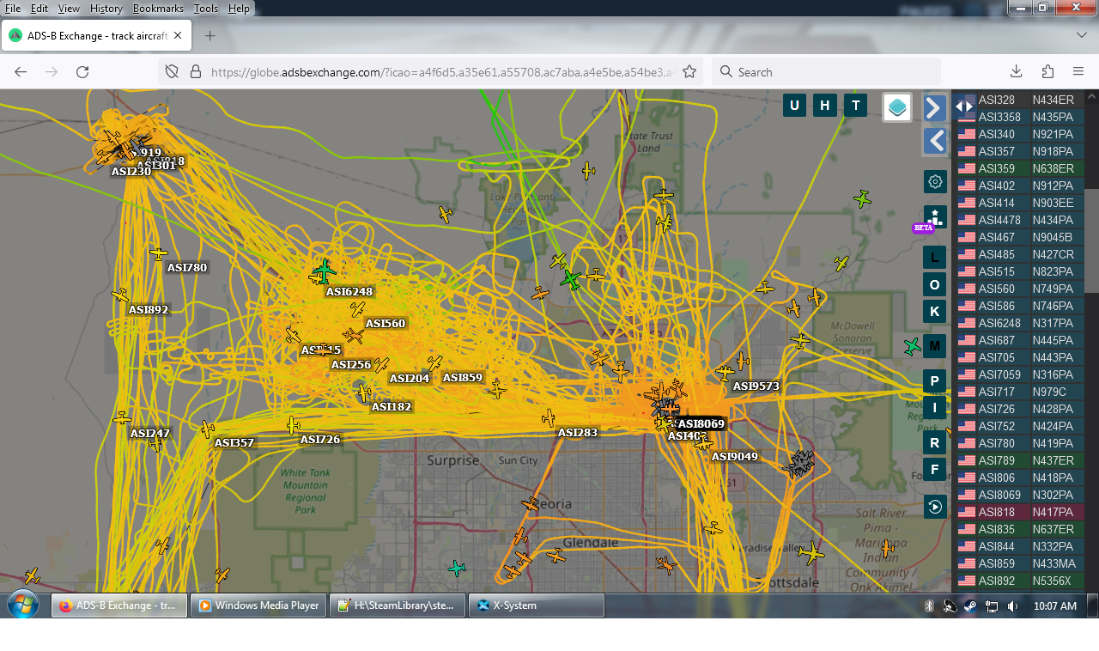Image resolution: width=1099 pixels, height=651 pixels.
Task: Reload the current page
Action: pyautogui.click(x=82, y=72)
